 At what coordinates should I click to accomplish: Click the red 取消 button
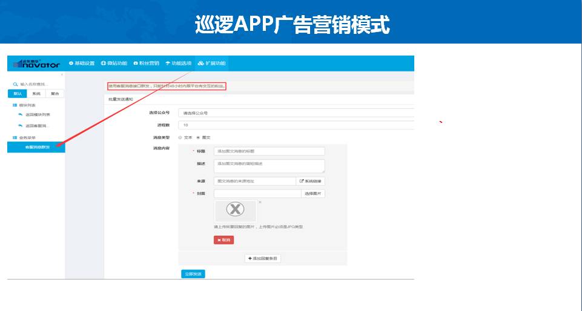tap(223, 240)
